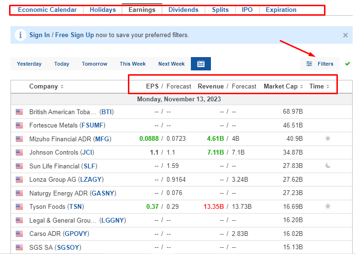
Task: Click the moon time icon for Sun Life Financial
Action: pos(328,166)
